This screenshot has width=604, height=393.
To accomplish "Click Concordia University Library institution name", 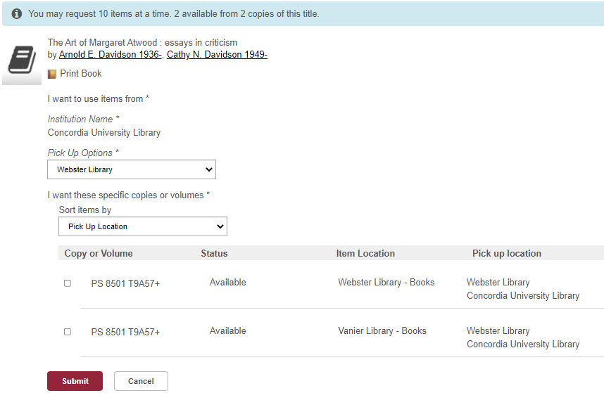I will [x=104, y=133].
